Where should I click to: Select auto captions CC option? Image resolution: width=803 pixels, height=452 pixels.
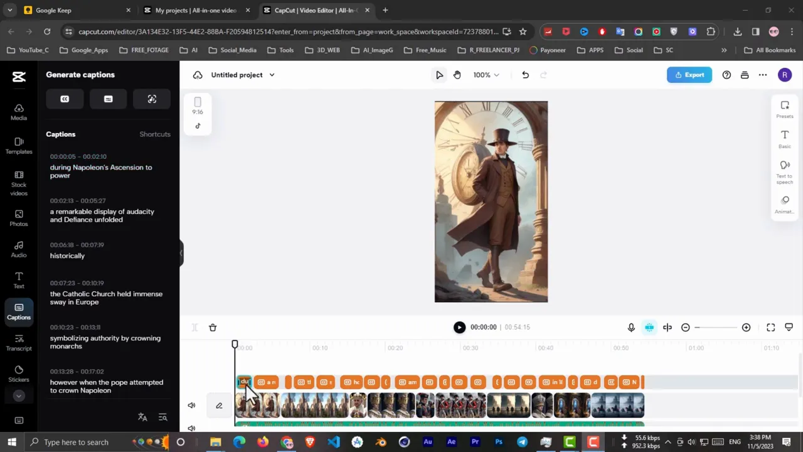click(x=65, y=99)
